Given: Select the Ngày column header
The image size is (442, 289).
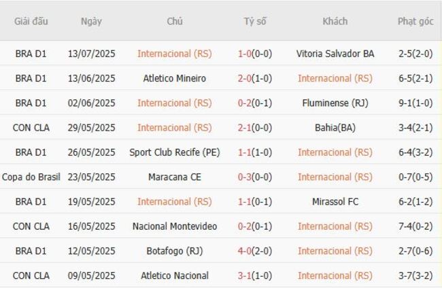Looking at the screenshot, I should 91,21.
